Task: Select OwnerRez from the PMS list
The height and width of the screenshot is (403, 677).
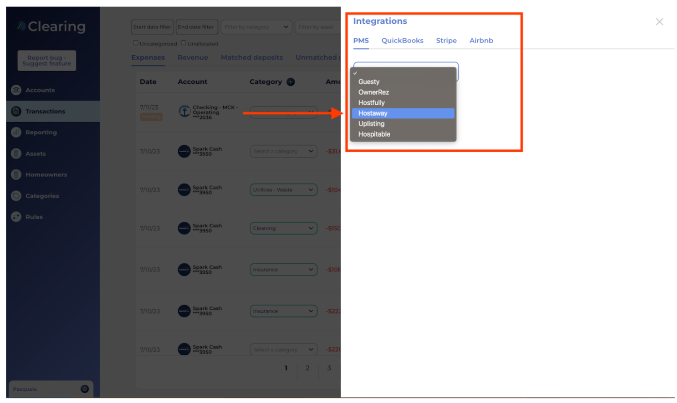Action: click(403, 92)
